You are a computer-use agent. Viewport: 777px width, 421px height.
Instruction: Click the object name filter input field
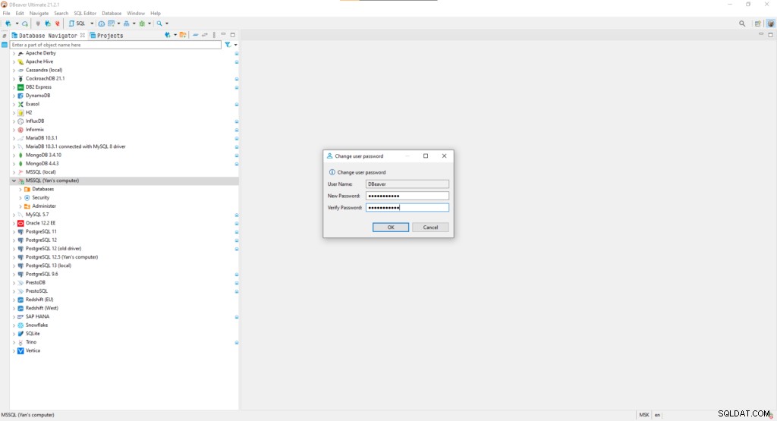[115, 45]
